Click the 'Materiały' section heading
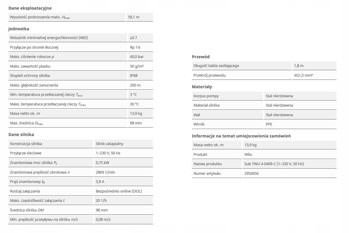The height and width of the screenshot is (233, 349). (202, 87)
